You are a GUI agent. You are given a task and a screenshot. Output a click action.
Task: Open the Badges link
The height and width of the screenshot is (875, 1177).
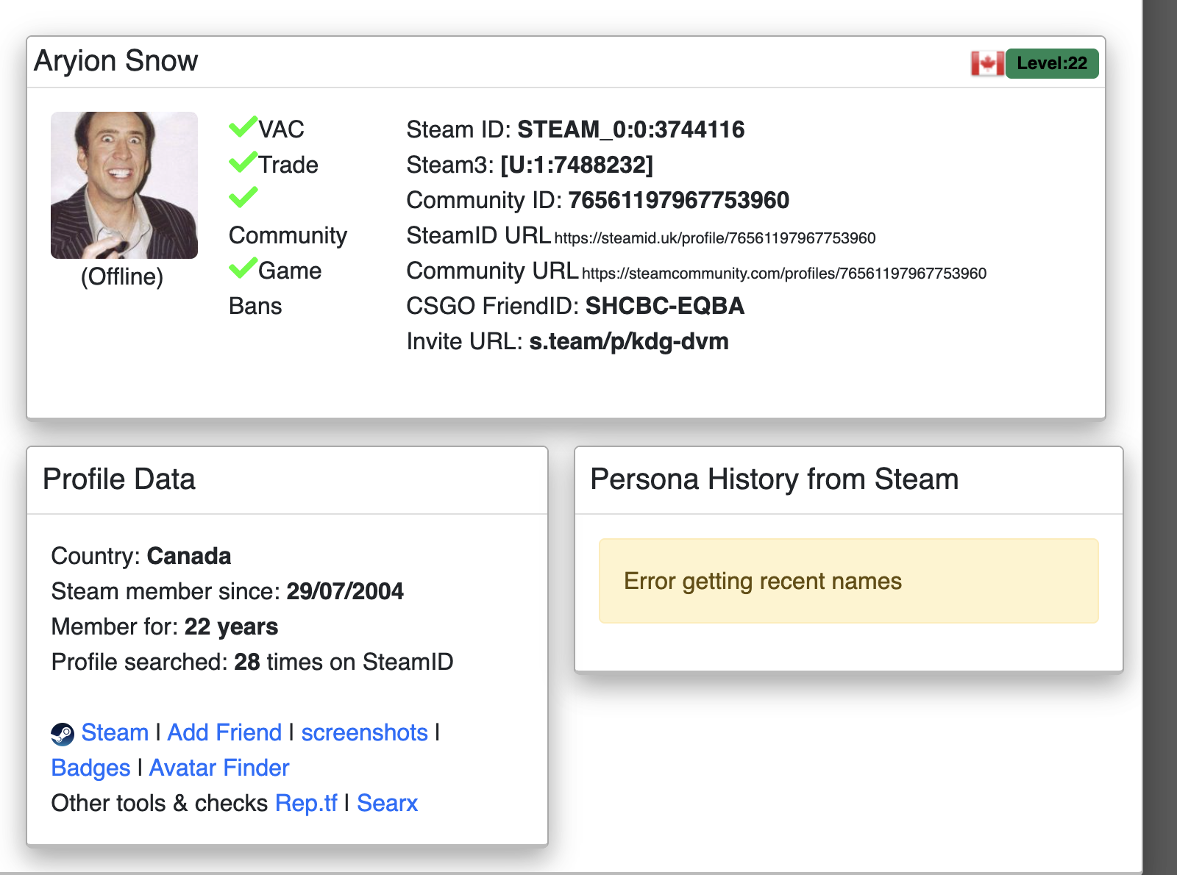click(x=90, y=768)
